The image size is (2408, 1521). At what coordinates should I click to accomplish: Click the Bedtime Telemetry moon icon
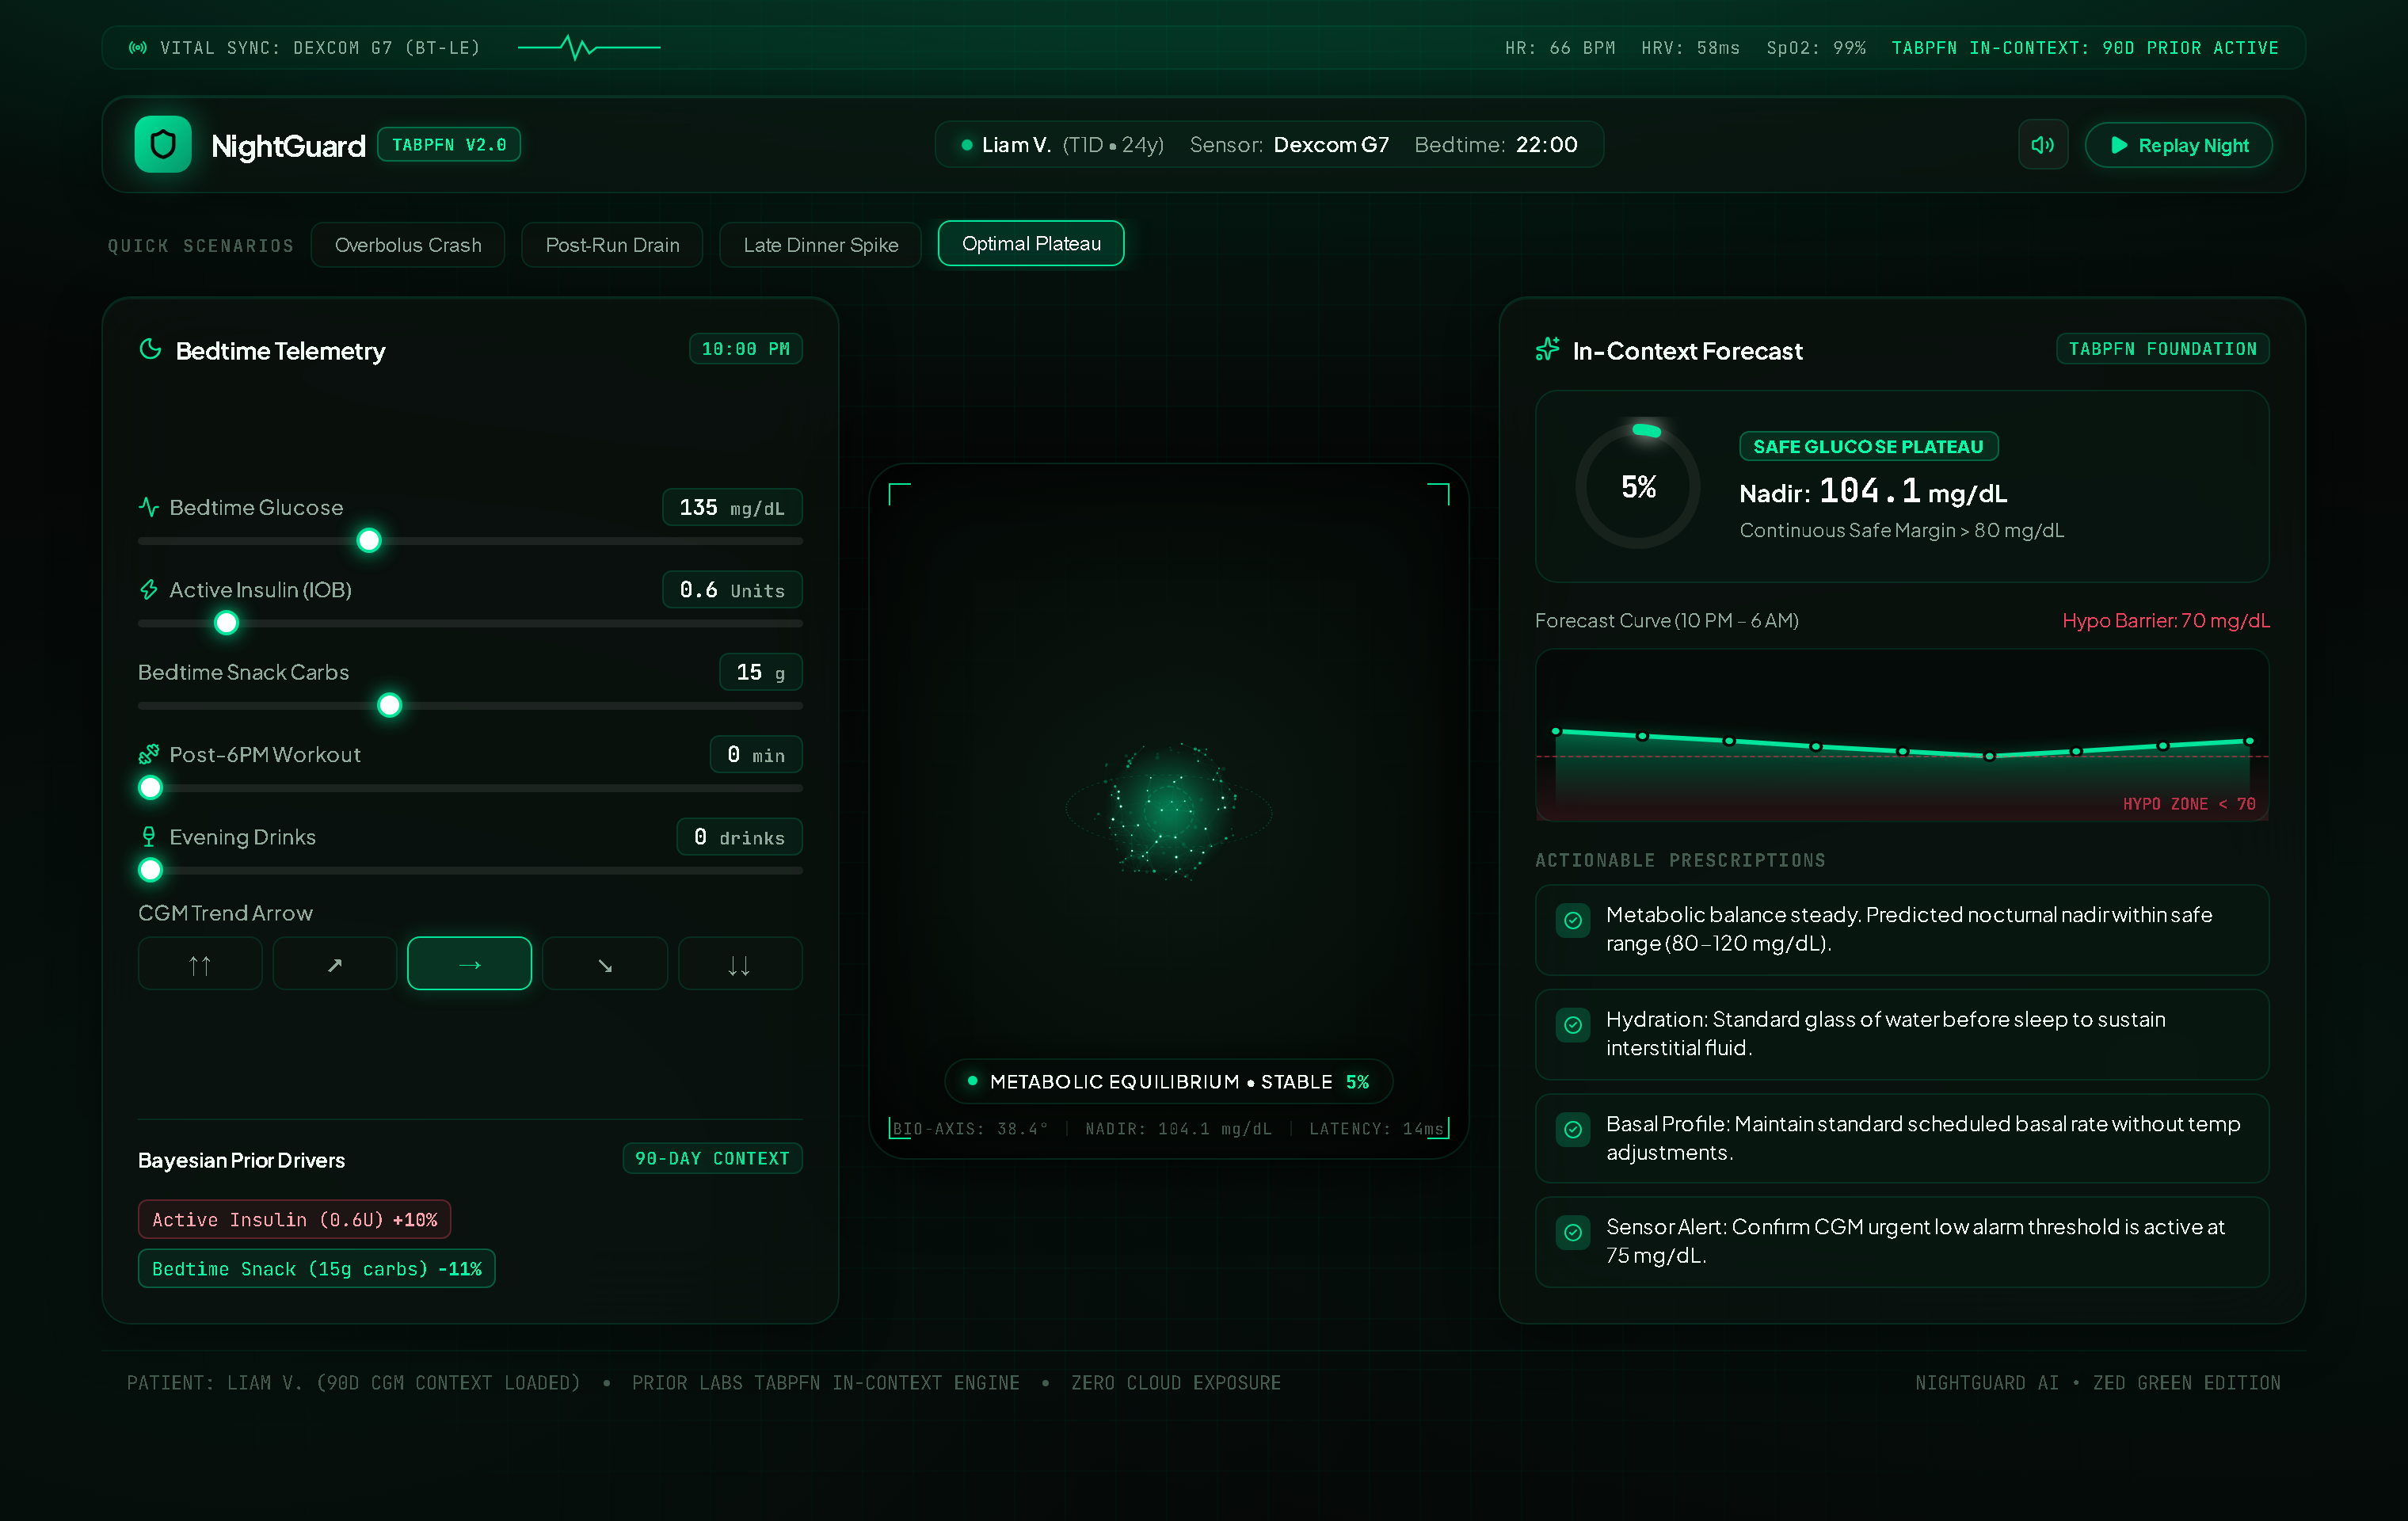tap(150, 349)
